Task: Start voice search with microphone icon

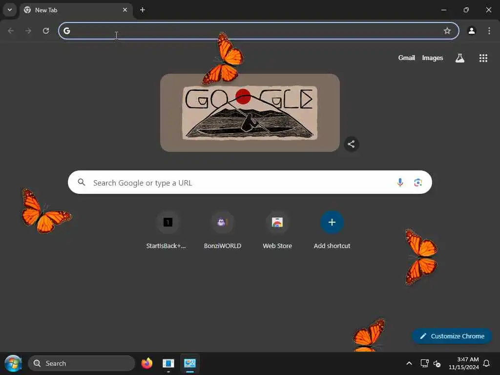Action: (400, 183)
